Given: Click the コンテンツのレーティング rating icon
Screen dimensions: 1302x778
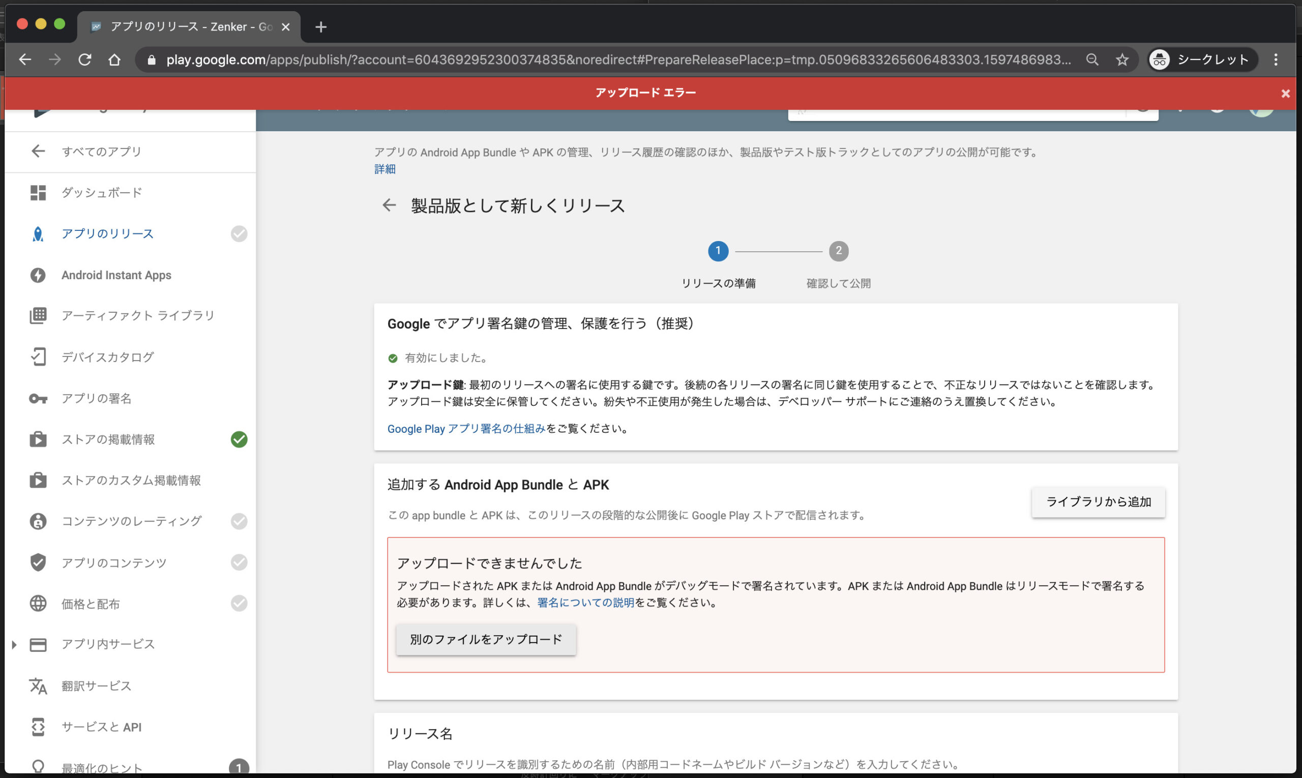Looking at the screenshot, I should click(x=38, y=521).
